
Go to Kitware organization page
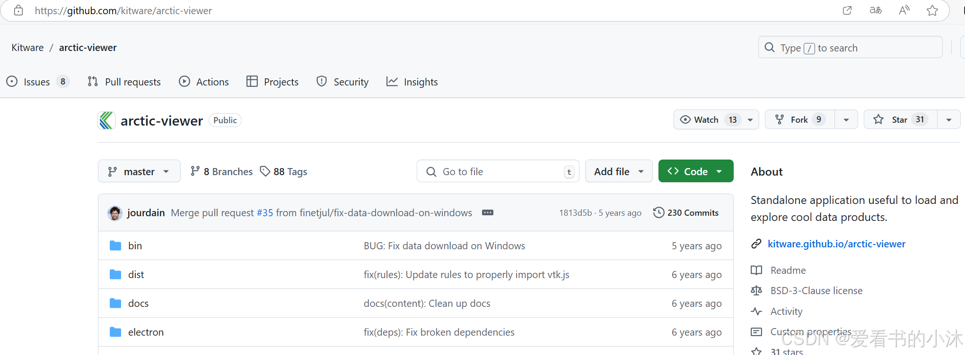pyautogui.click(x=27, y=47)
